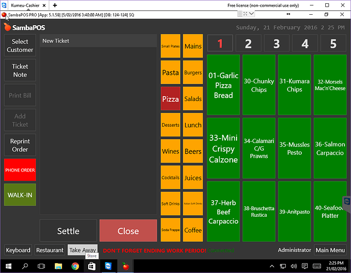Screen dimensions: 351x273
Task: Add a new TeamViewer session tab
Action: tap(55, 5)
